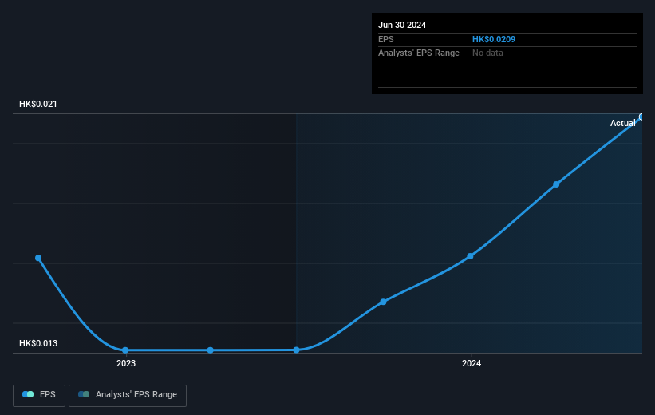Image resolution: width=655 pixels, height=415 pixels.
Task: Click the Analysts' EPS Range color icon
Action: [x=84, y=394]
